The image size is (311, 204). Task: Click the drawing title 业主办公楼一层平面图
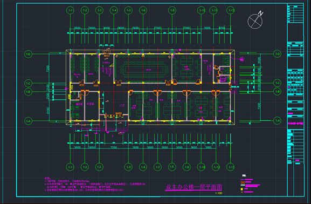pos(193,187)
